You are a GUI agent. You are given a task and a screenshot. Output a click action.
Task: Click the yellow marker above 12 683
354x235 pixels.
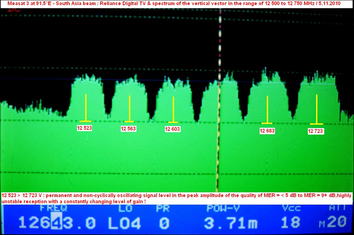click(267, 110)
